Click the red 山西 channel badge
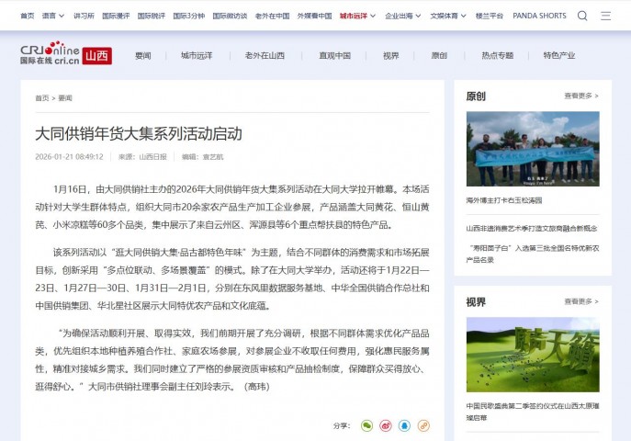 click(x=96, y=55)
